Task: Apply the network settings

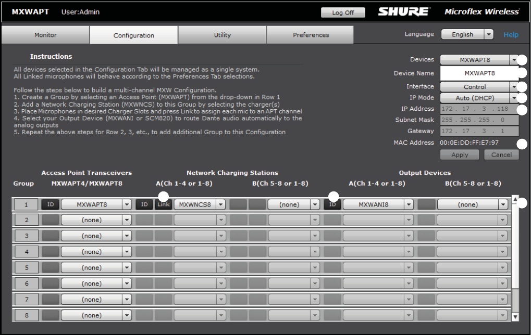Action: point(460,155)
